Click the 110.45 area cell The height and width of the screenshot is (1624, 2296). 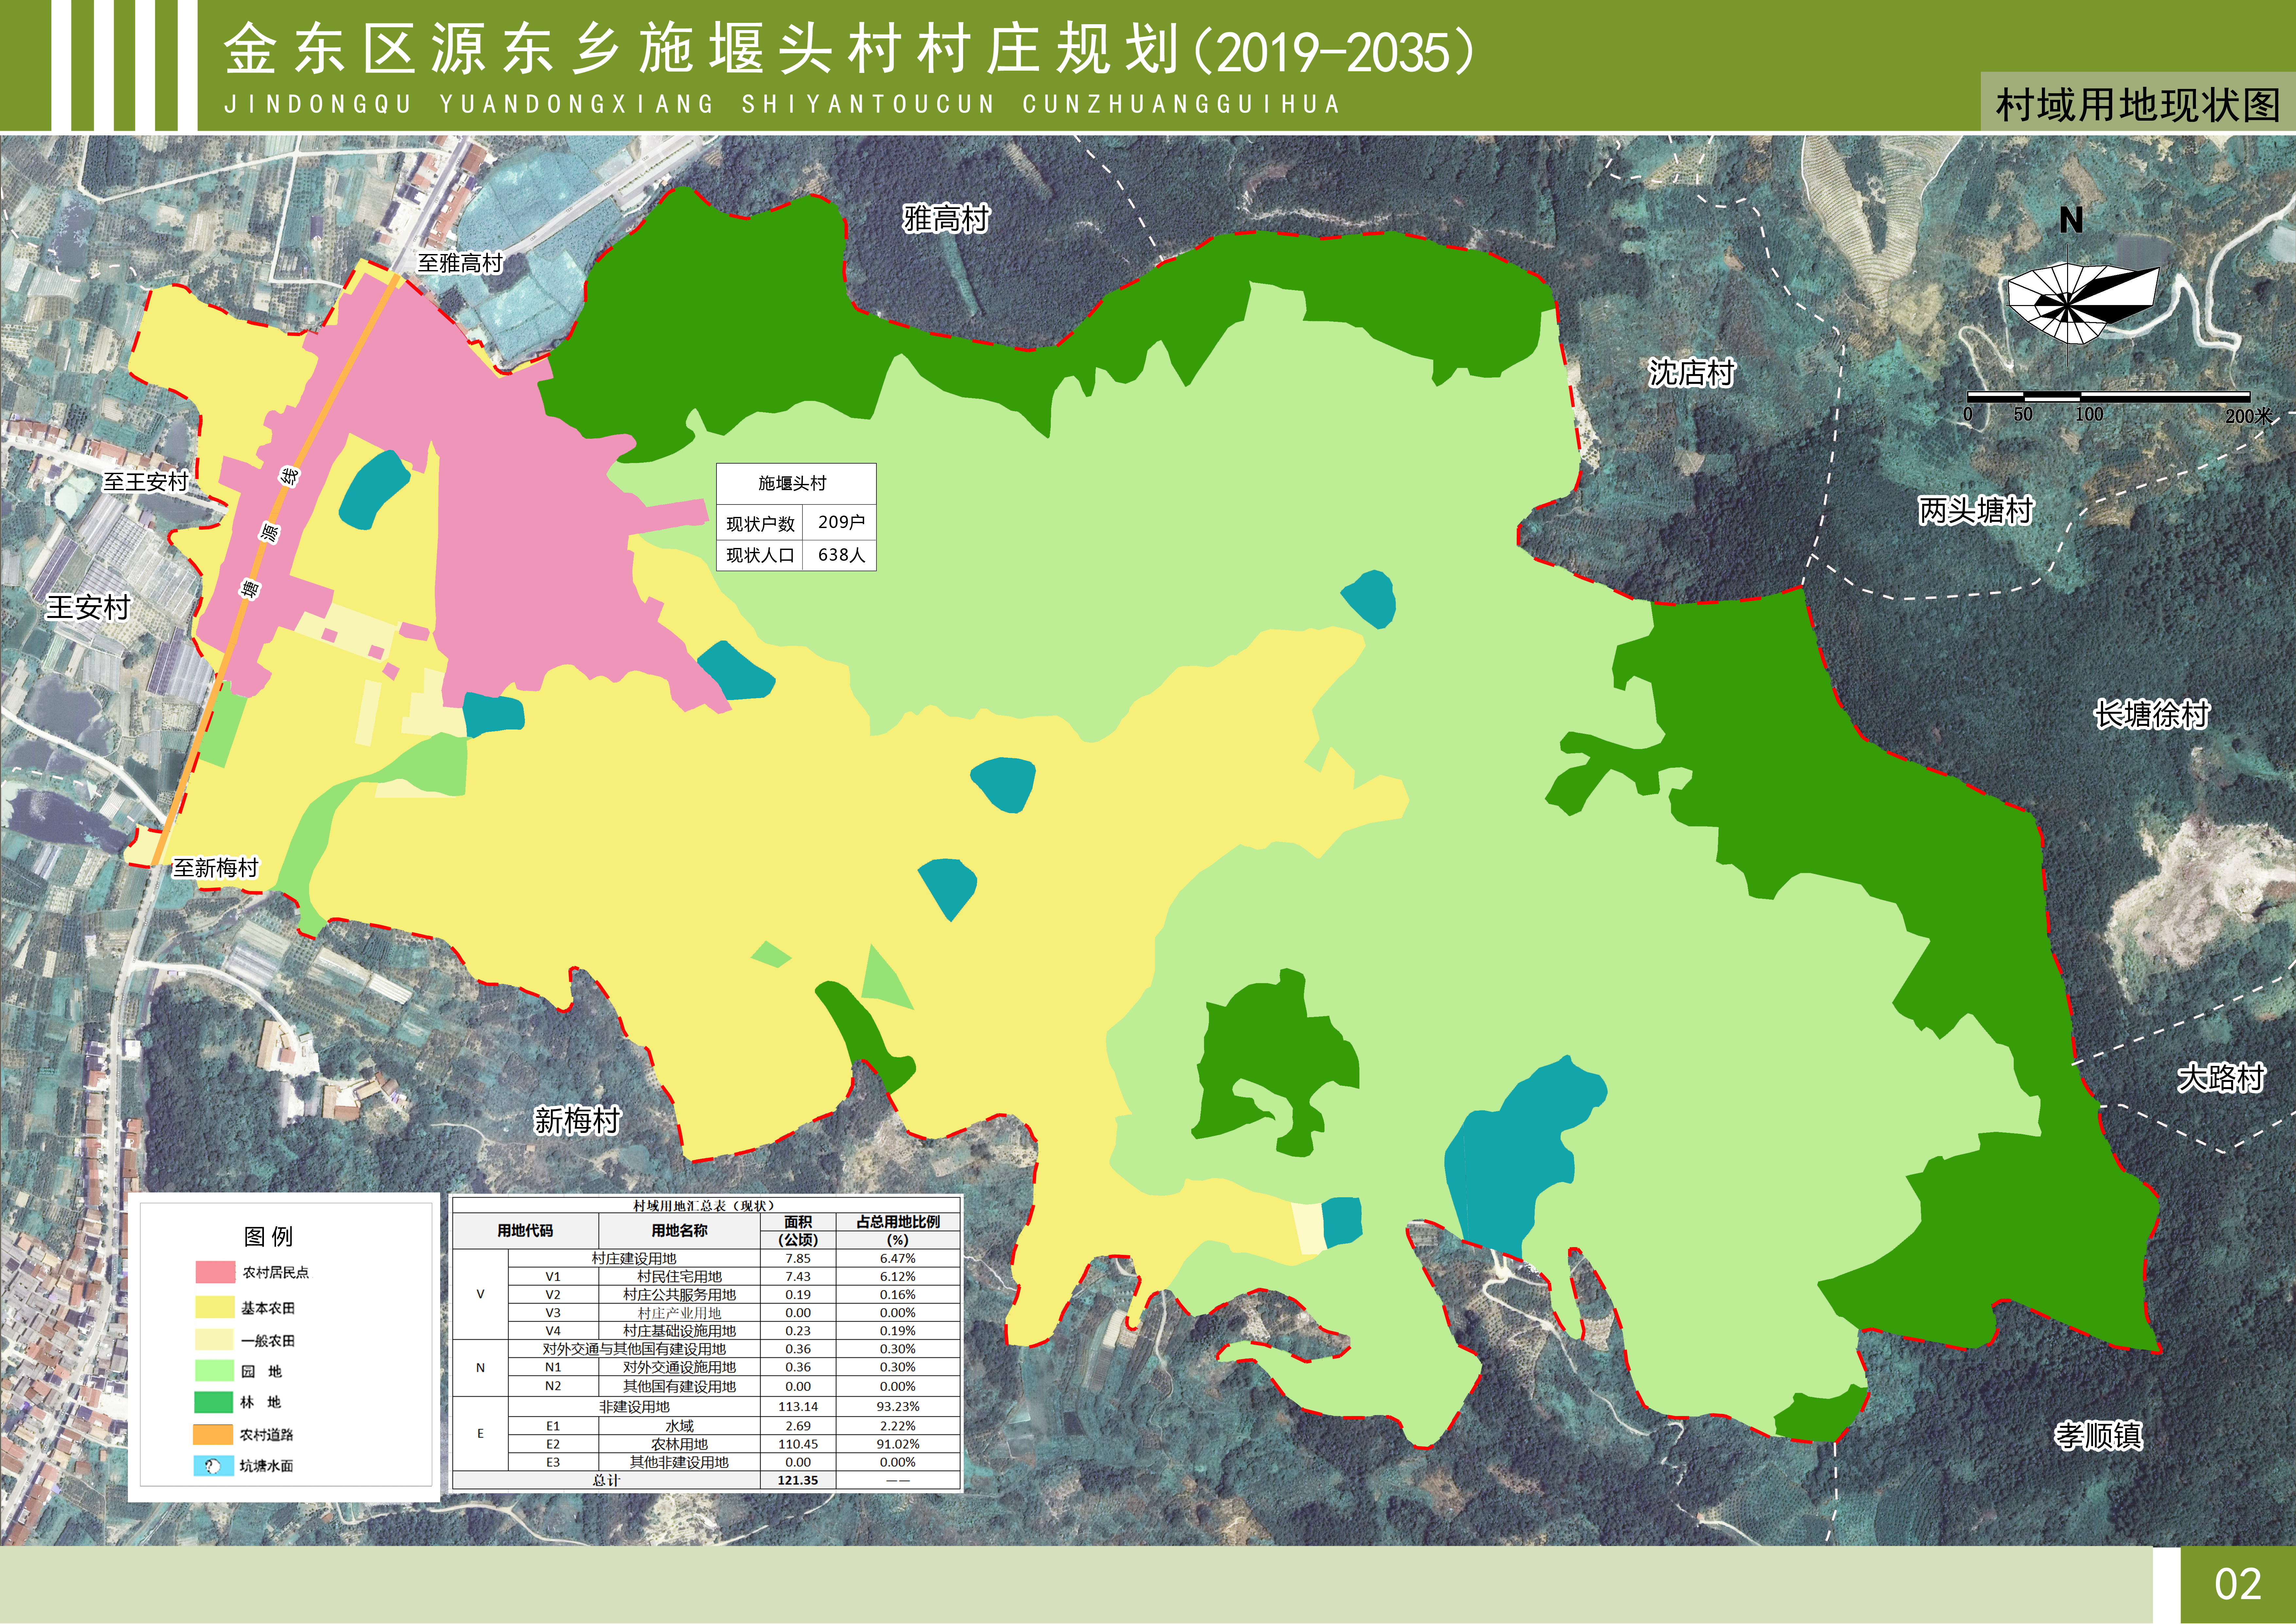pos(798,1444)
